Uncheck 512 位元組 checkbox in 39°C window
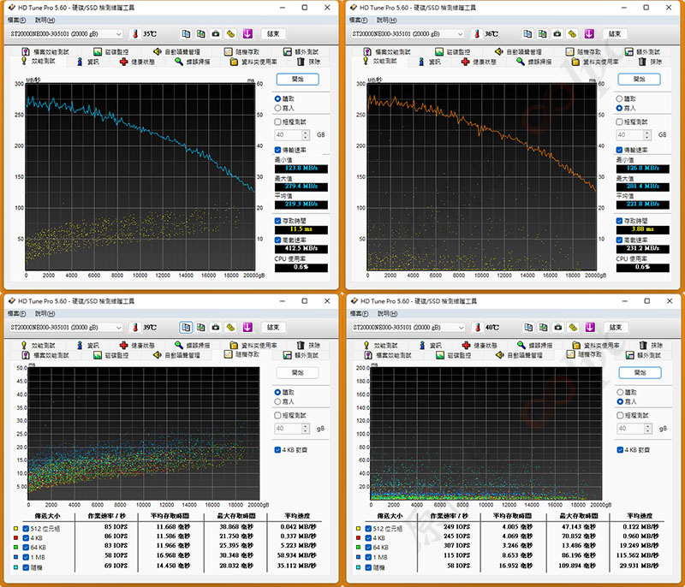This screenshot has width=685, height=587. point(26,529)
